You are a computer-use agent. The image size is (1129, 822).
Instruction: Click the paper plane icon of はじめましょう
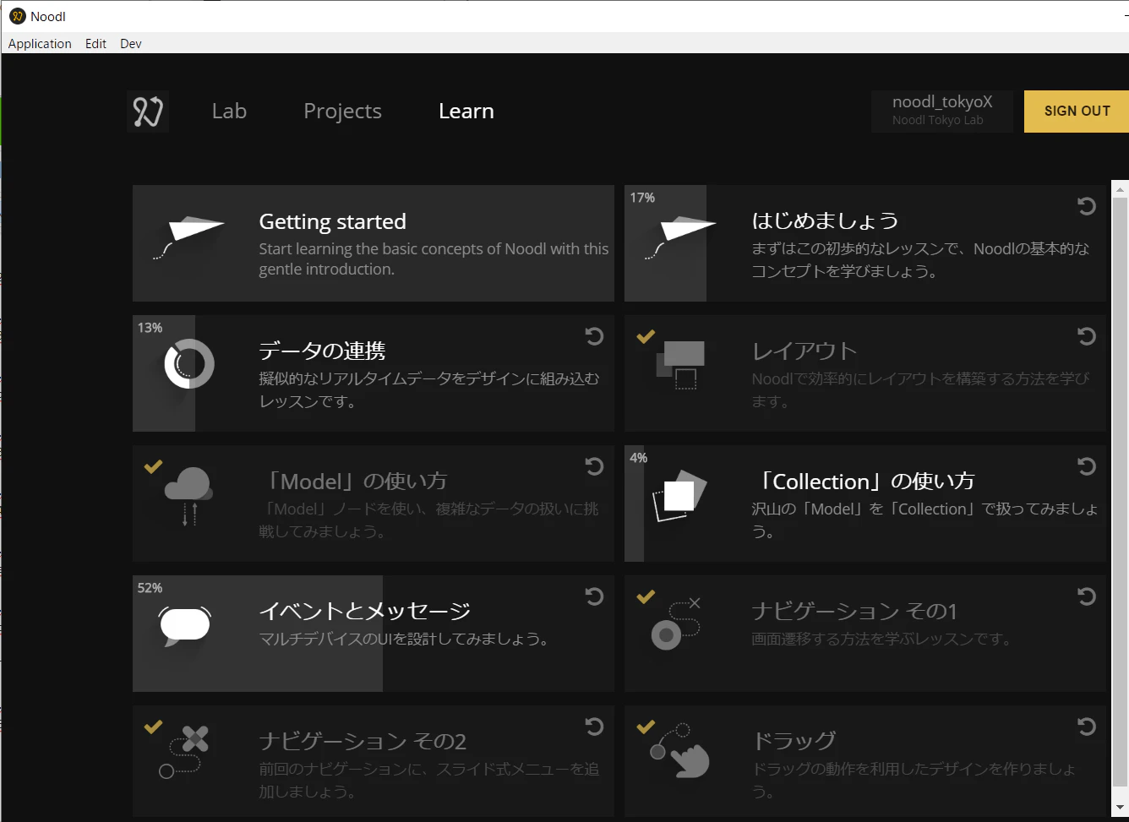tap(680, 237)
